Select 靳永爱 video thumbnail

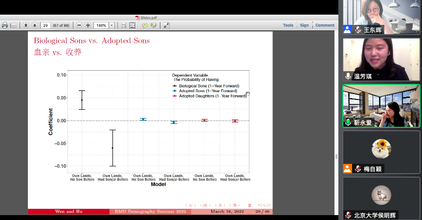381,105
